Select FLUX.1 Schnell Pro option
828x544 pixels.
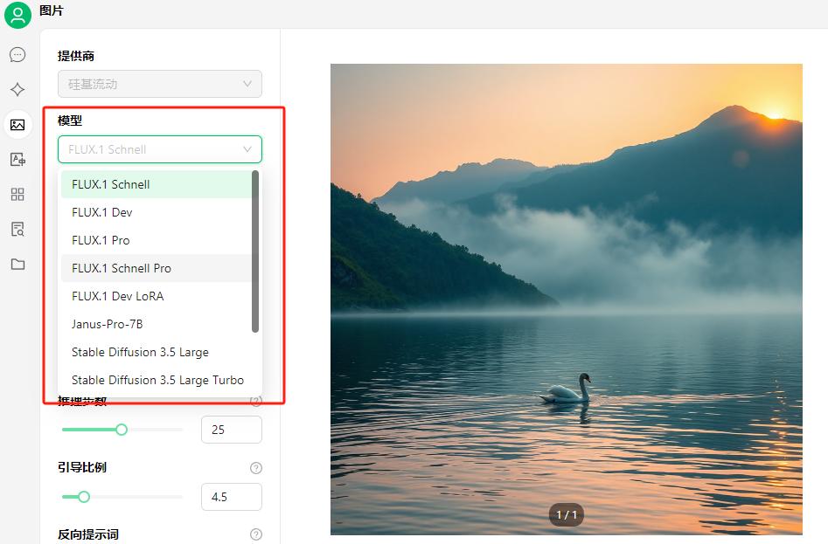click(157, 268)
